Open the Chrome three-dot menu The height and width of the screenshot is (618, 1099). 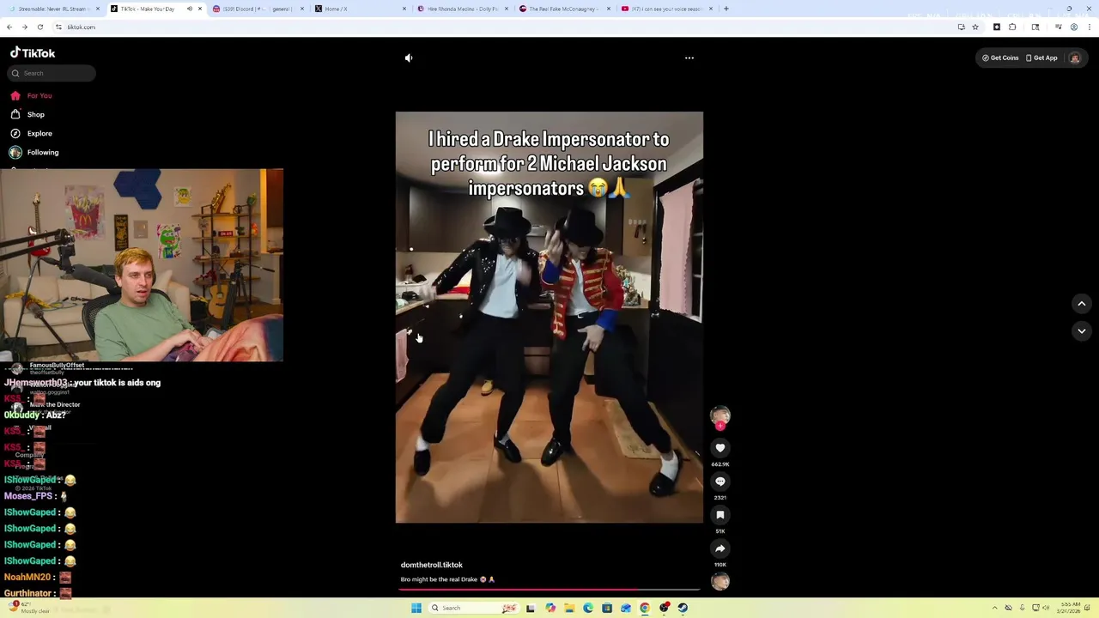pyautogui.click(x=1090, y=27)
